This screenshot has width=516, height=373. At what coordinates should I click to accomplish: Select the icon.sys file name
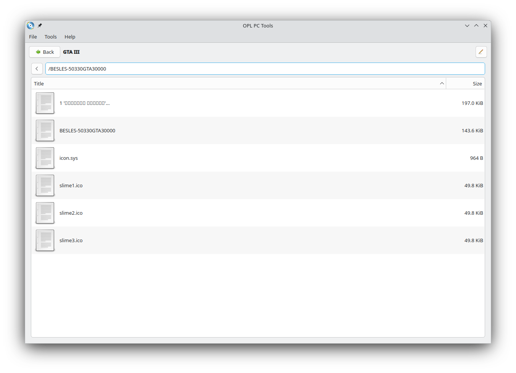pos(69,158)
